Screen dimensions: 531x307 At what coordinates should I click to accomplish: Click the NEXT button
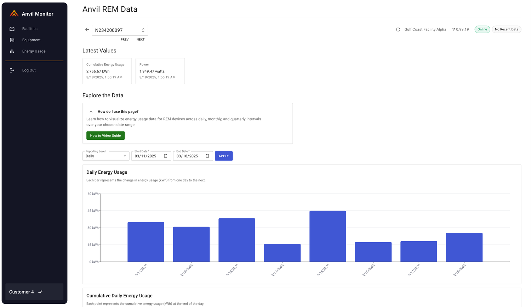coord(141,40)
